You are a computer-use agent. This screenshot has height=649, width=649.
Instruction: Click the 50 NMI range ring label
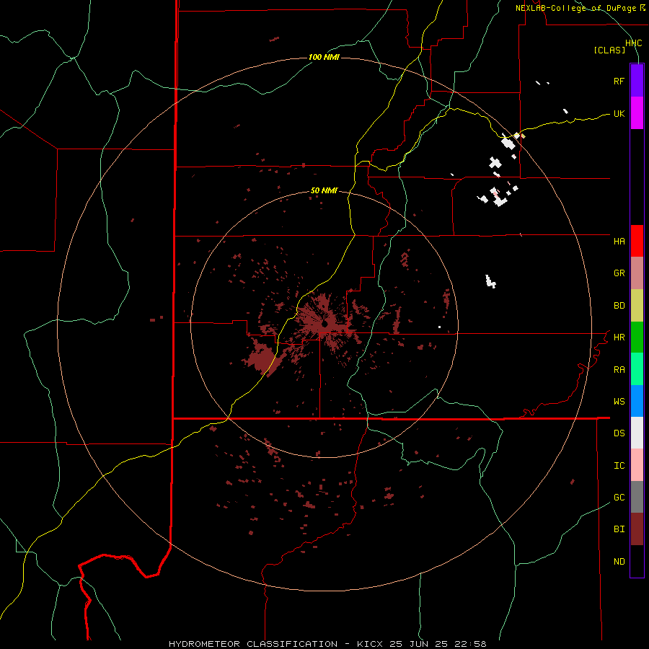pos(324,190)
